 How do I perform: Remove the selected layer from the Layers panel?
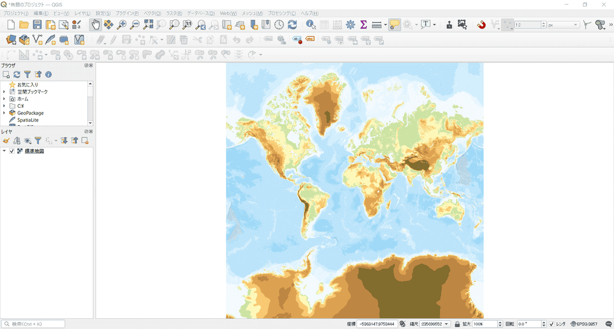85,140
